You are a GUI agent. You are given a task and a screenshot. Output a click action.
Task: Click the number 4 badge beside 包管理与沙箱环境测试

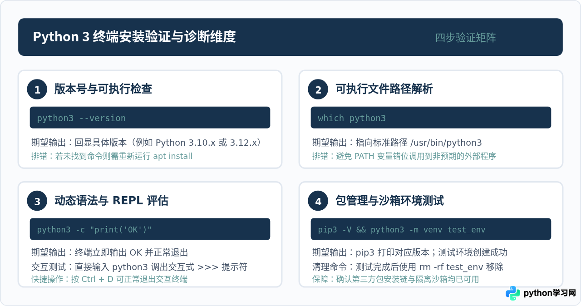coord(318,201)
